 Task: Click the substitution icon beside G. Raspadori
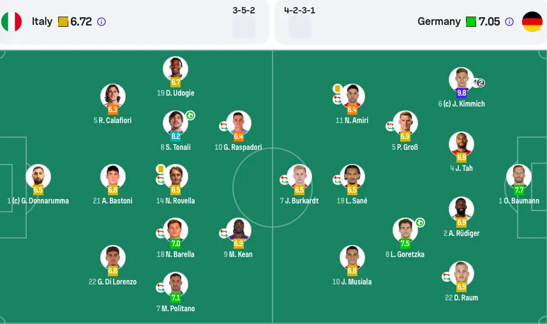pos(223,126)
